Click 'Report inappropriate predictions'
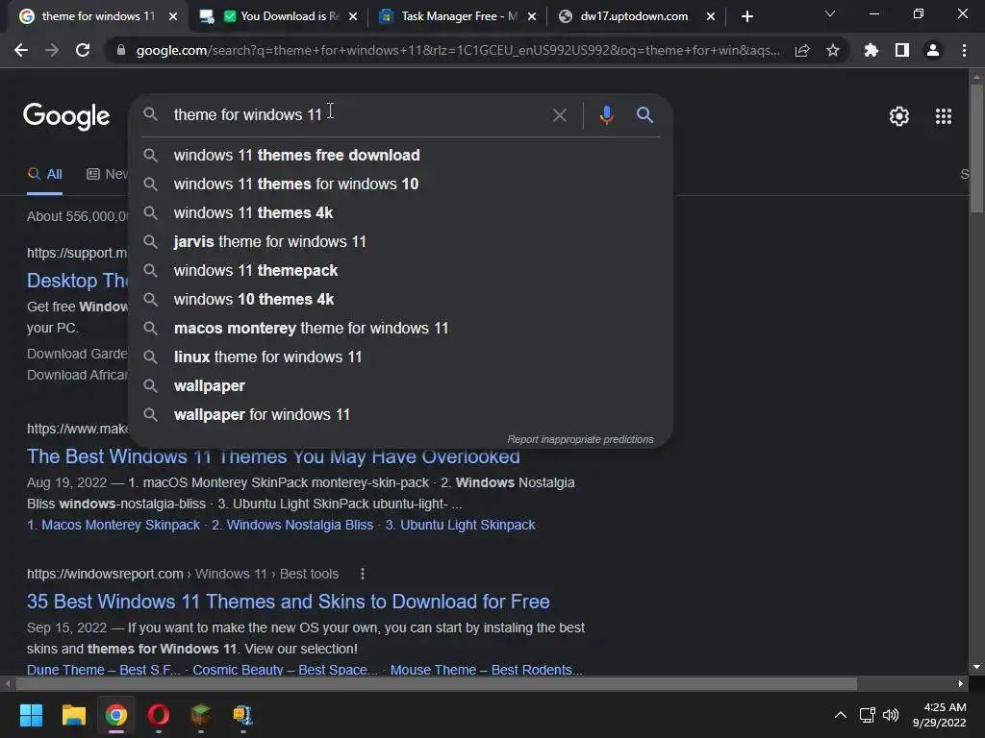The height and width of the screenshot is (738, 985). point(580,439)
